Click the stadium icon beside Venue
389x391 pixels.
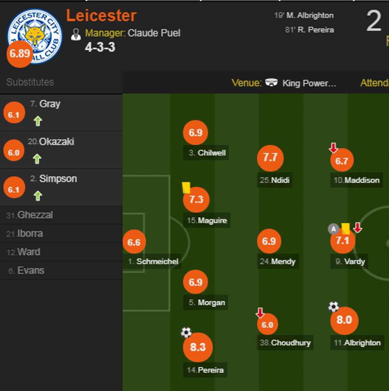point(272,83)
